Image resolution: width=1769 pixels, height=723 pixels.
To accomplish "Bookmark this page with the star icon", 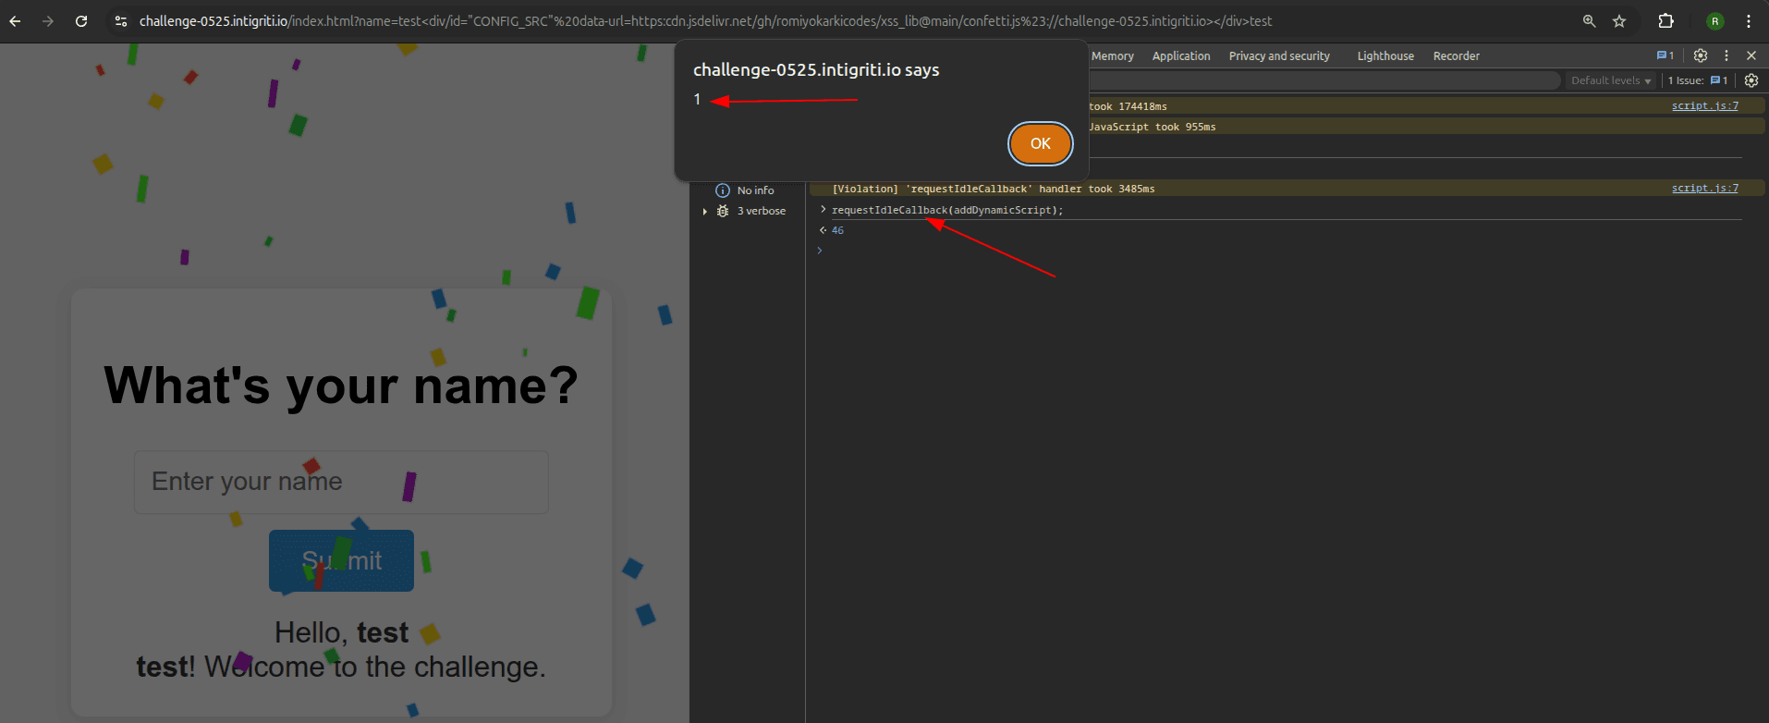I will [x=1619, y=20].
